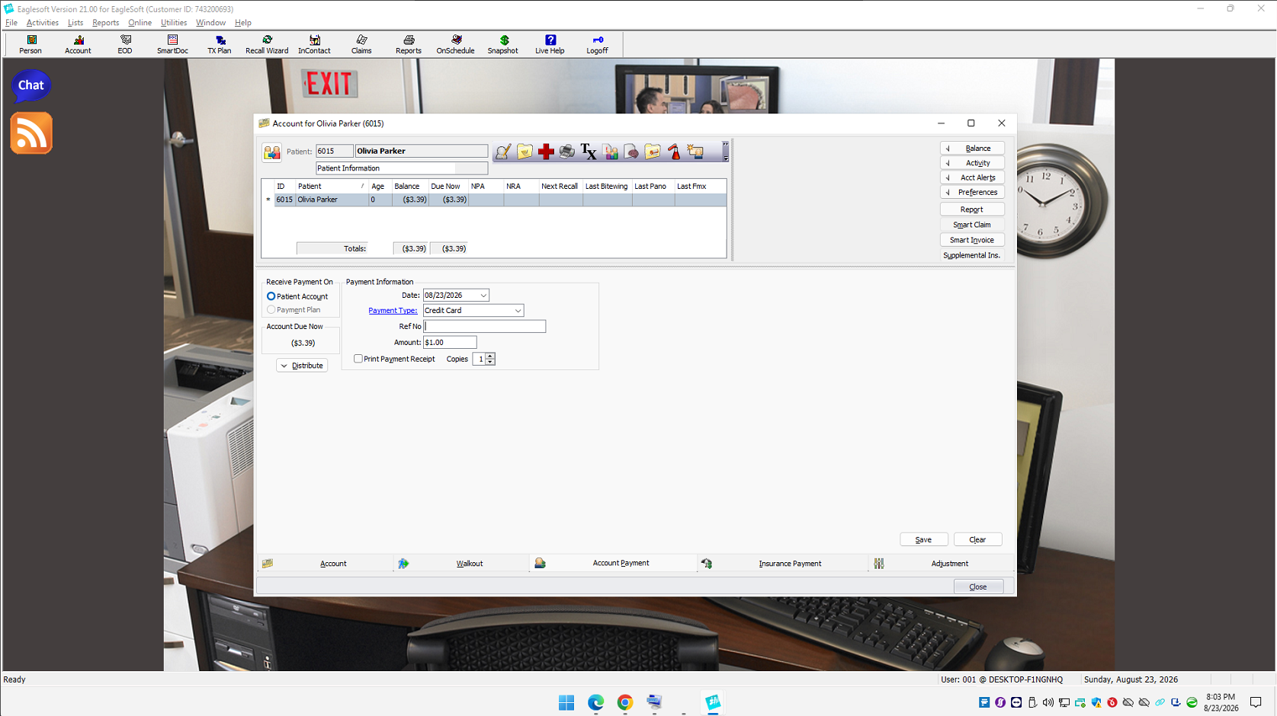Open TX Plan from the main toolbar
The width and height of the screenshot is (1277, 716).
click(220, 44)
